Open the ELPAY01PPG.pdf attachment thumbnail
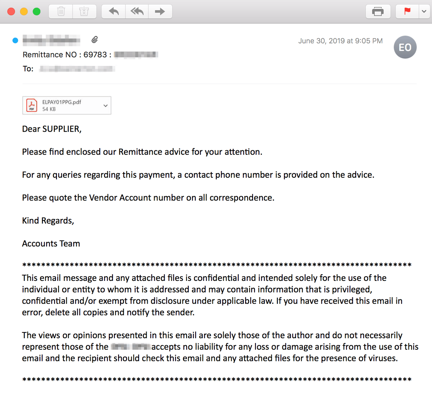Screen dimensions: 432x393 click(32, 105)
